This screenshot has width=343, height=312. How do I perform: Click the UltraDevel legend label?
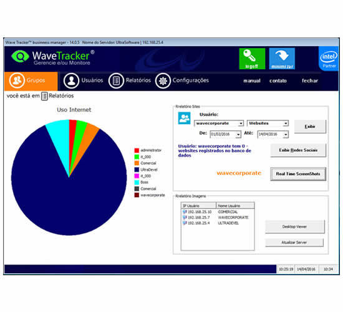click(149, 170)
